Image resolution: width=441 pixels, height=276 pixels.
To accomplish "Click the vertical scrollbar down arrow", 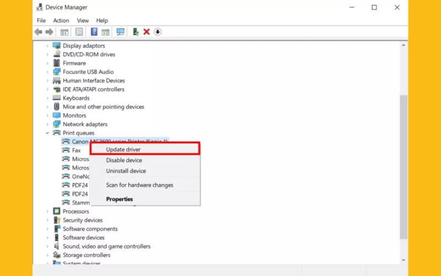I will 404,259.
